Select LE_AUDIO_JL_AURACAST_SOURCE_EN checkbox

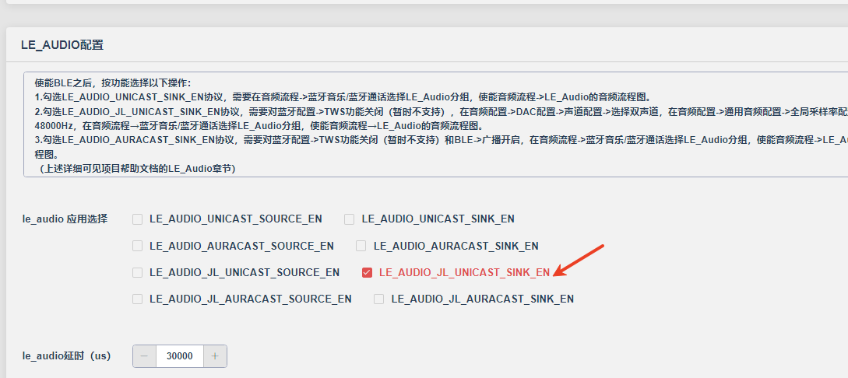(137, 299)
